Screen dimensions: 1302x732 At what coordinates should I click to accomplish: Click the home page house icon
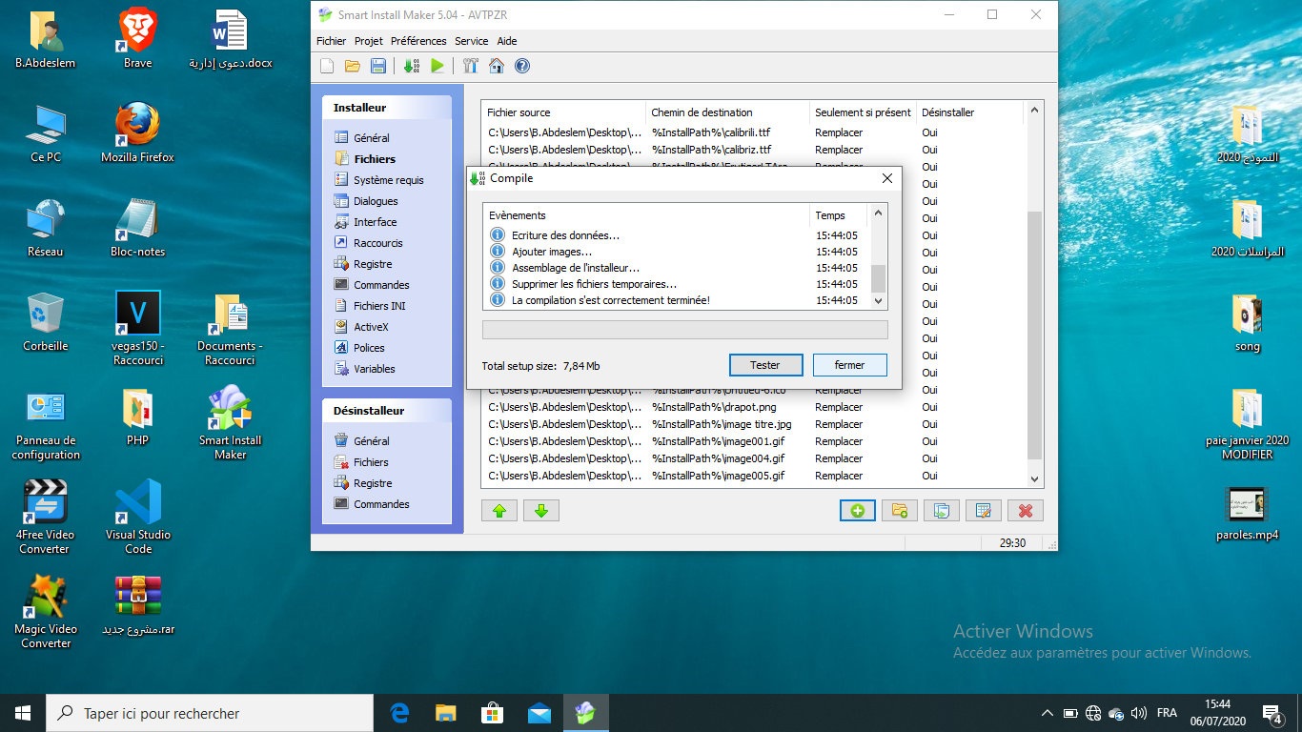pos(496,66)
